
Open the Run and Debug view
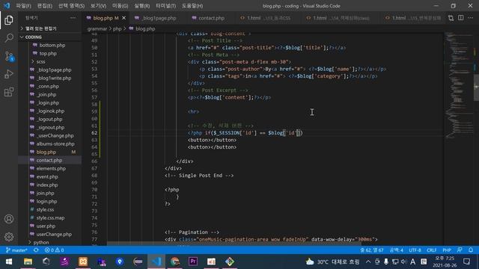click(x=9, y=74)
